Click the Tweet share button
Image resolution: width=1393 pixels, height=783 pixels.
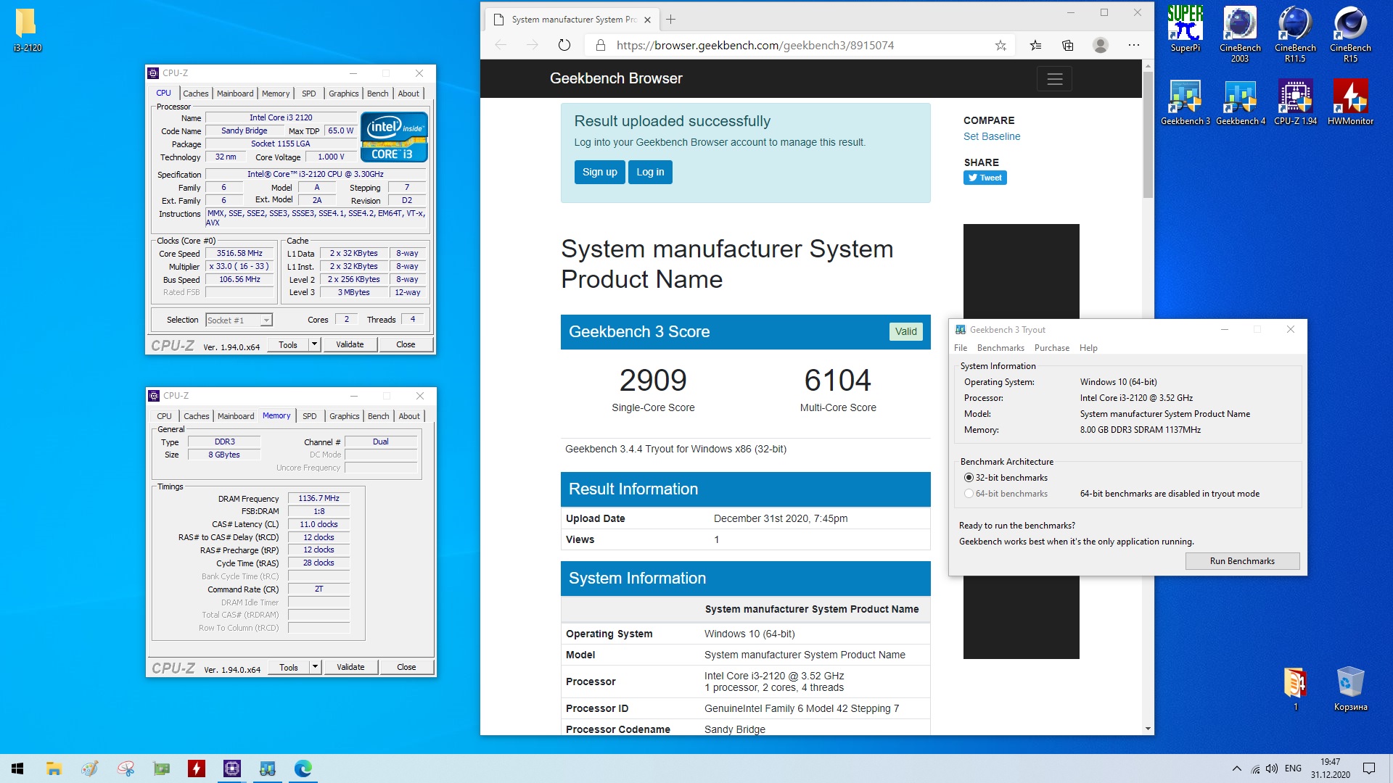click(985, 178)
